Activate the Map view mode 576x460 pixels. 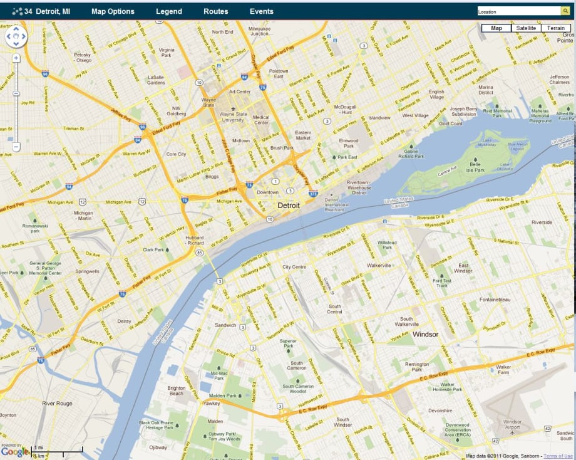tap(496, 28)
